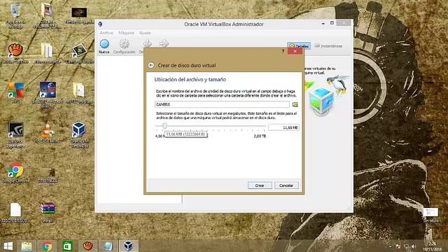Image resolution: width=448 pixels, height=252 pixels.
Task: Close the disk creation wizard dialog
Action: coord(295,51)
